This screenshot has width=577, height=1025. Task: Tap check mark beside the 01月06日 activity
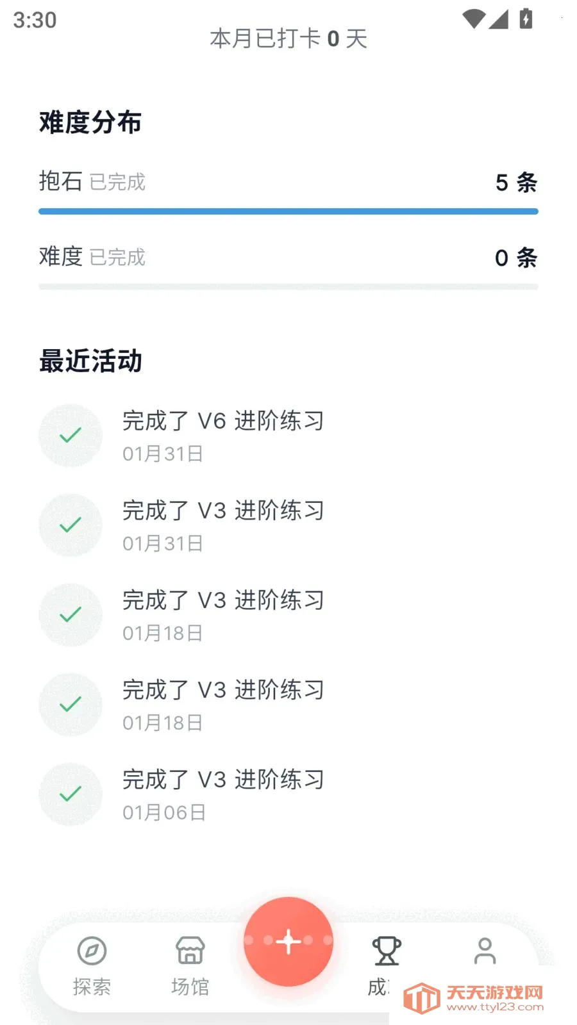pyautogui.click(x=71, y=794)
